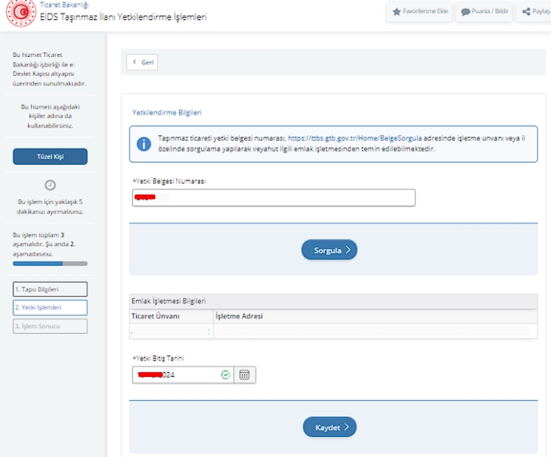The width and height of the screenshot is (551, 457).
Task: Open the Ticaret Bakanlığı header link
Action: click(x=64, y=5)
